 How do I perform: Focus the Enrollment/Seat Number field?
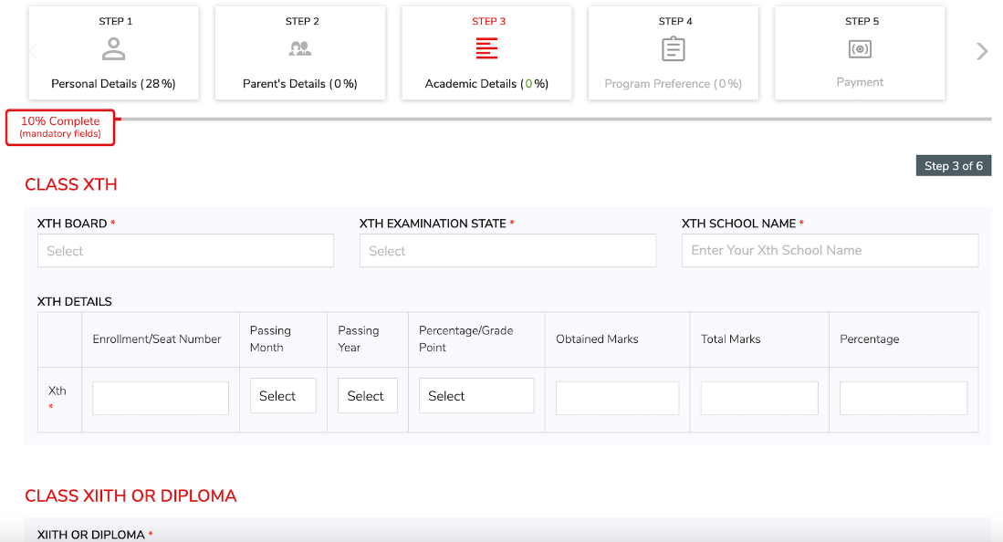(161, 398)
